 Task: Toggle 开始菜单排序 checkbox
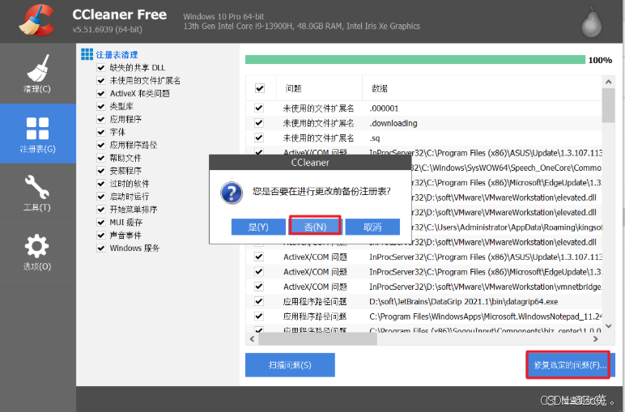coord(101,209)
